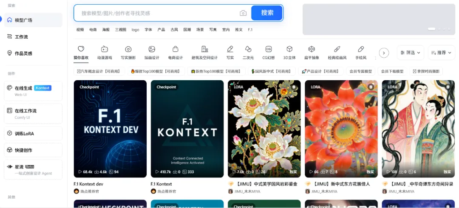Screen dimensions: 459x208
Task: Open author JIMU_木木MIYA under 新中式东方花簇佳人
Action: pyautogui.click(x=324, y=191)
